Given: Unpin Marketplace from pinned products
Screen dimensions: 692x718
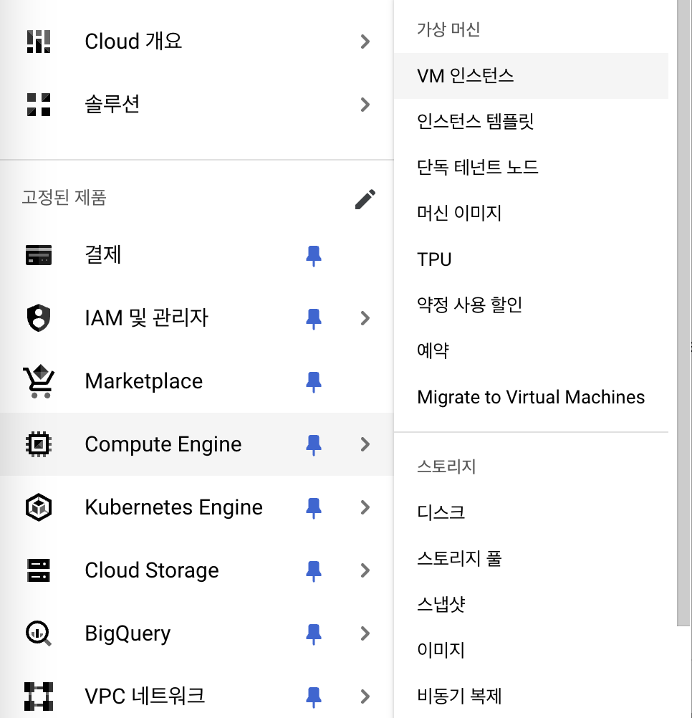Looking at the screenshot, I should (x=314, y=381).
